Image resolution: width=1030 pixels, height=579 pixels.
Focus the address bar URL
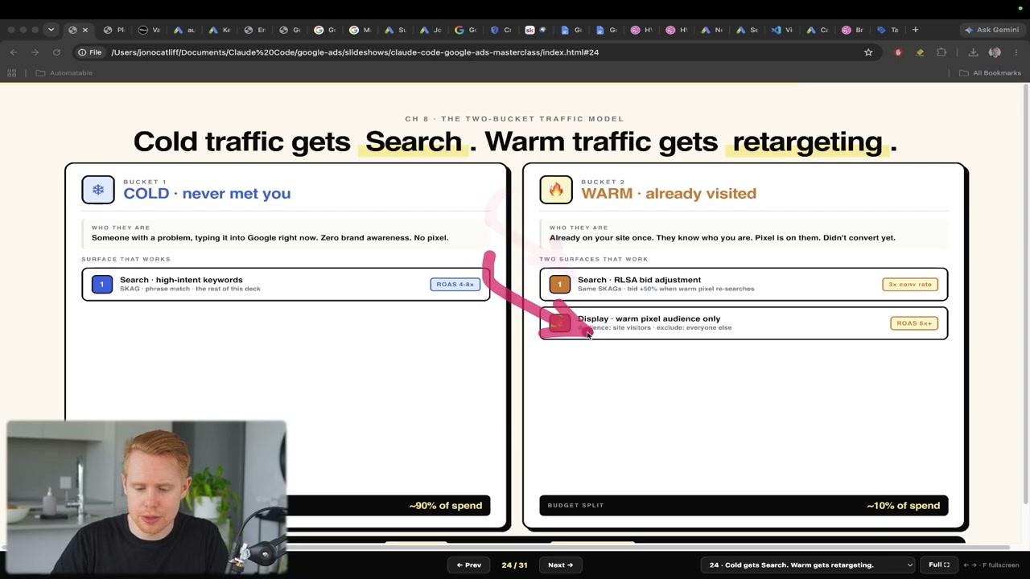coord(355,52)
